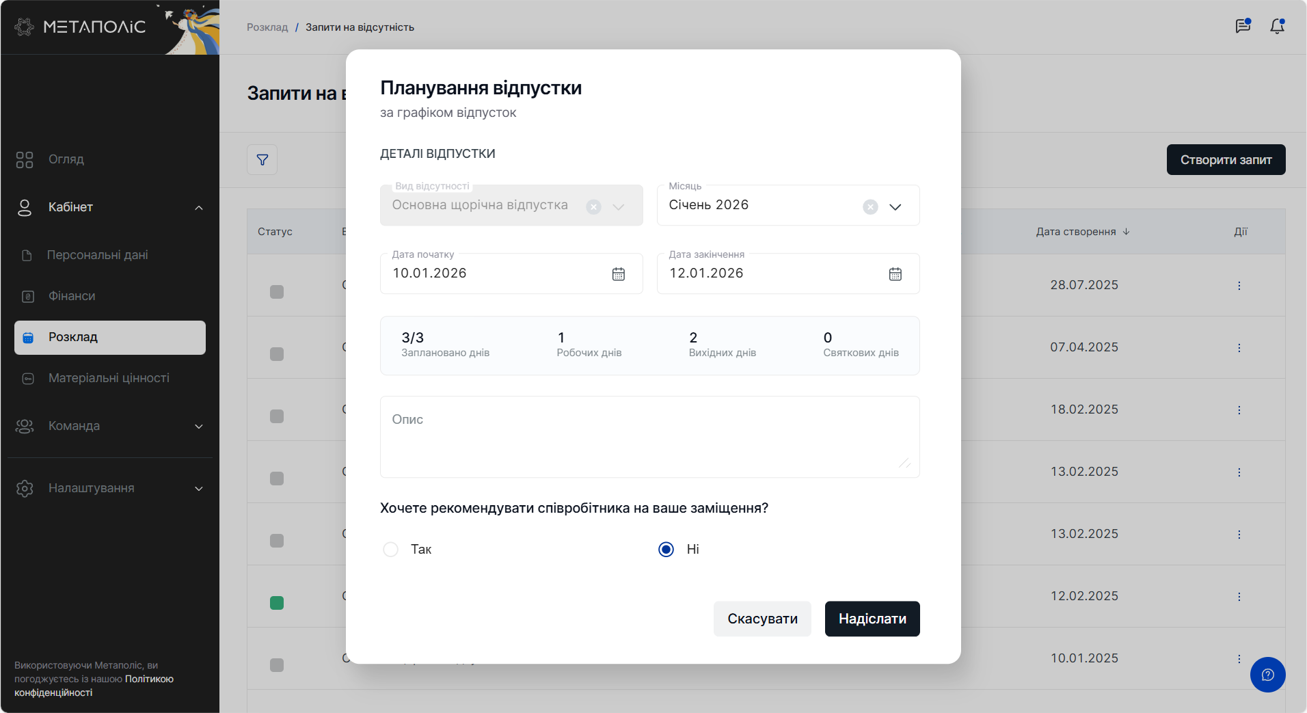Select the Ні radio option

click(x=666, y=550)
